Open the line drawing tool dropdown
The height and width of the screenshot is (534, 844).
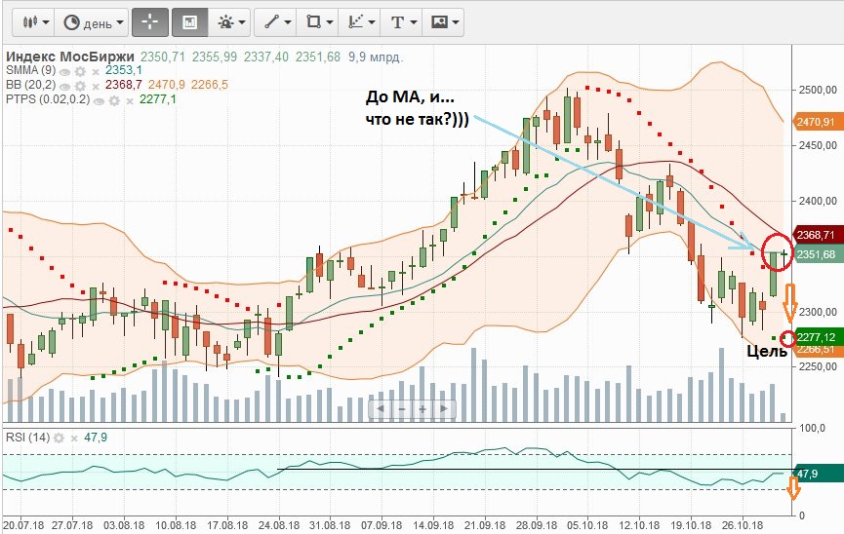tap(277, 22)
